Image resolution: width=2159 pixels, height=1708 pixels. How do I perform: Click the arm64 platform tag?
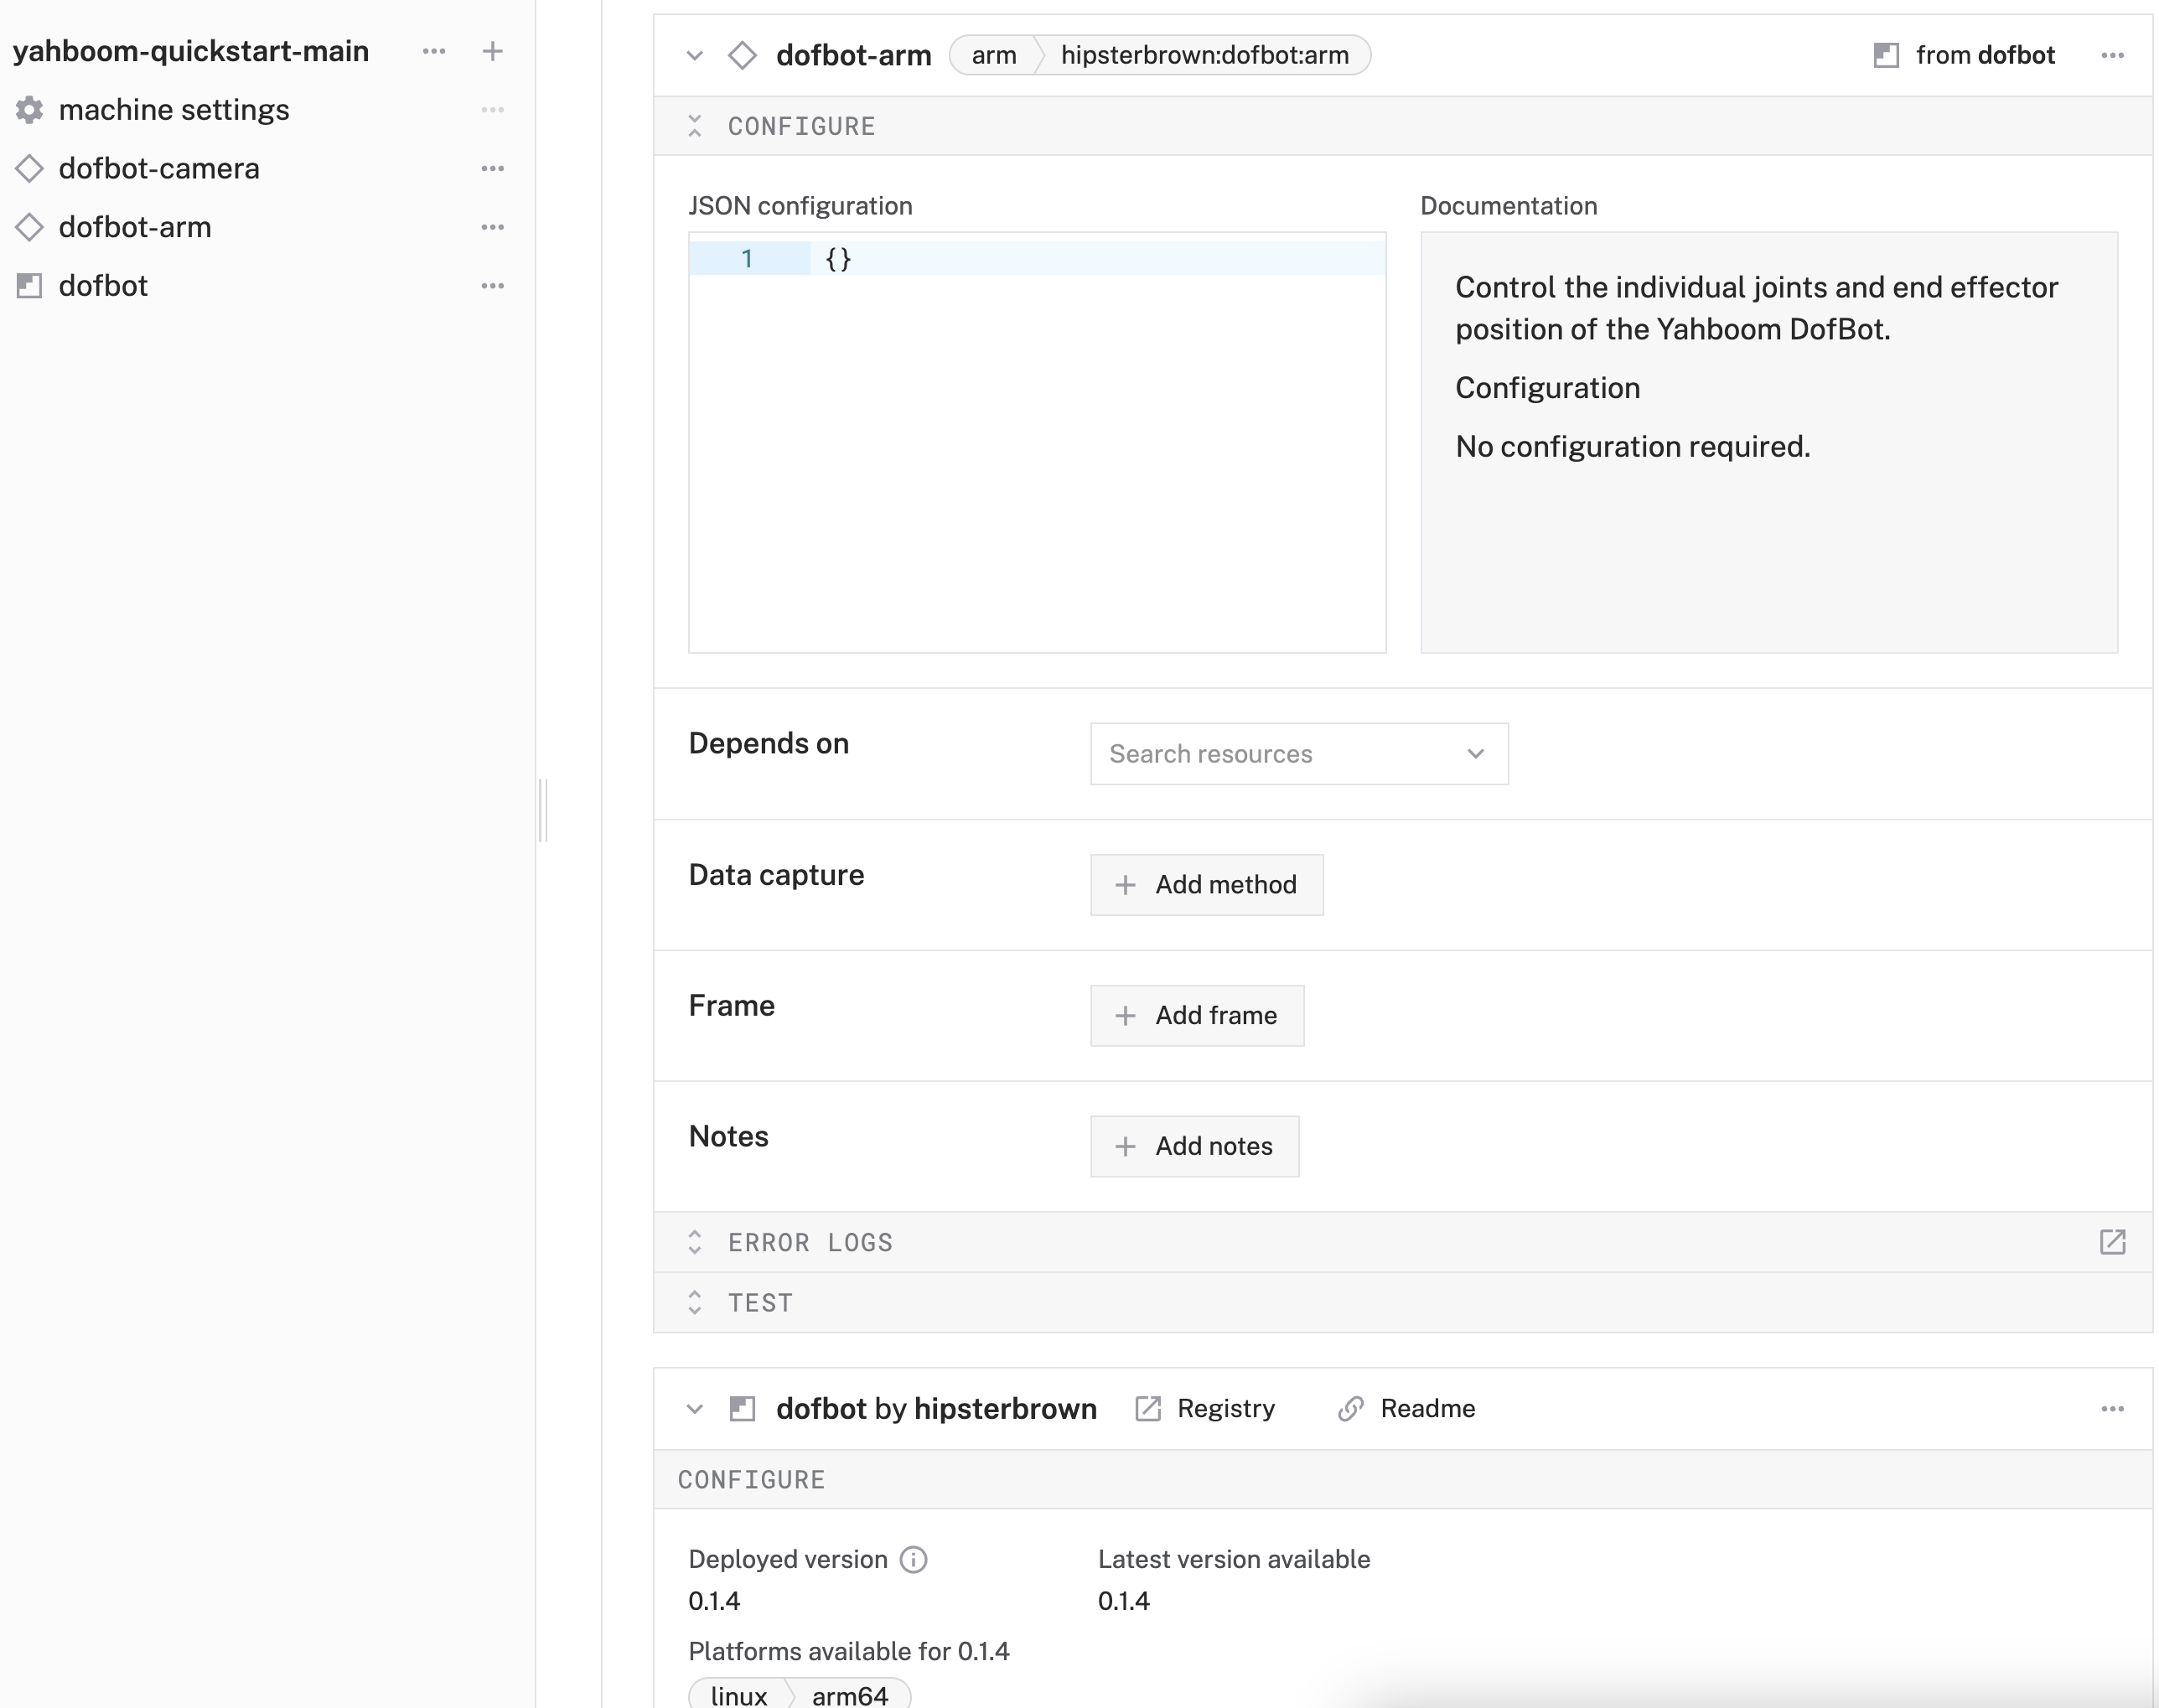tap(849, 1695)
